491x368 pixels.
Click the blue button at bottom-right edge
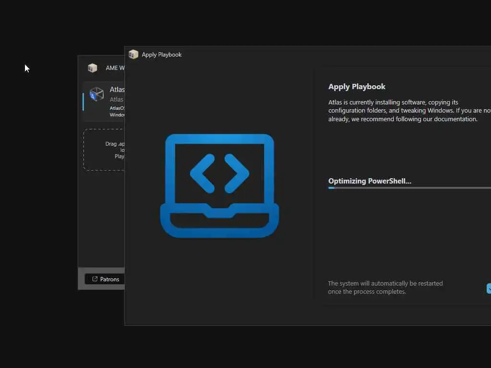click(x=489, y=288)
